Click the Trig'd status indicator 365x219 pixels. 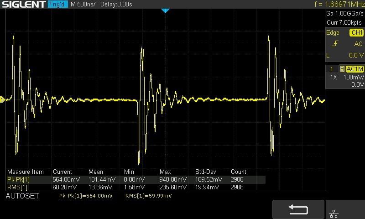58,4
